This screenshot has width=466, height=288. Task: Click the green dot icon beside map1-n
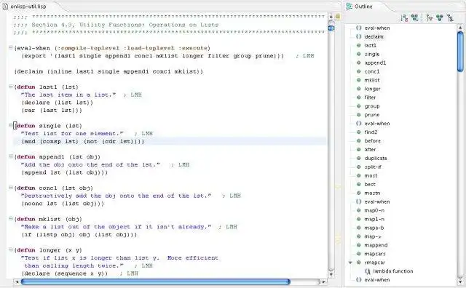(359, 219)
